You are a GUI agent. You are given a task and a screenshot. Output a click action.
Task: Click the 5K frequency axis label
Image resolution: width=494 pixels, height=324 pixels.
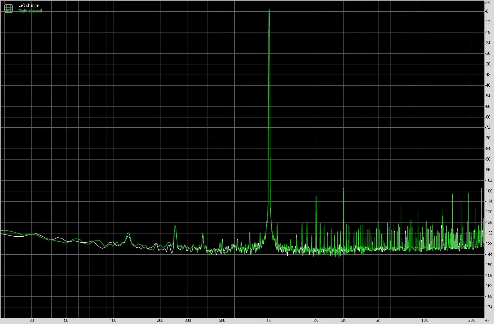coord(378,320)
